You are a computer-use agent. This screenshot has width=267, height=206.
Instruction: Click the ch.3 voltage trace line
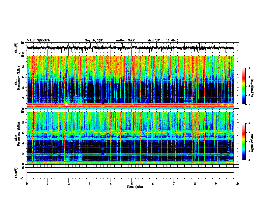tap(130, 172)
